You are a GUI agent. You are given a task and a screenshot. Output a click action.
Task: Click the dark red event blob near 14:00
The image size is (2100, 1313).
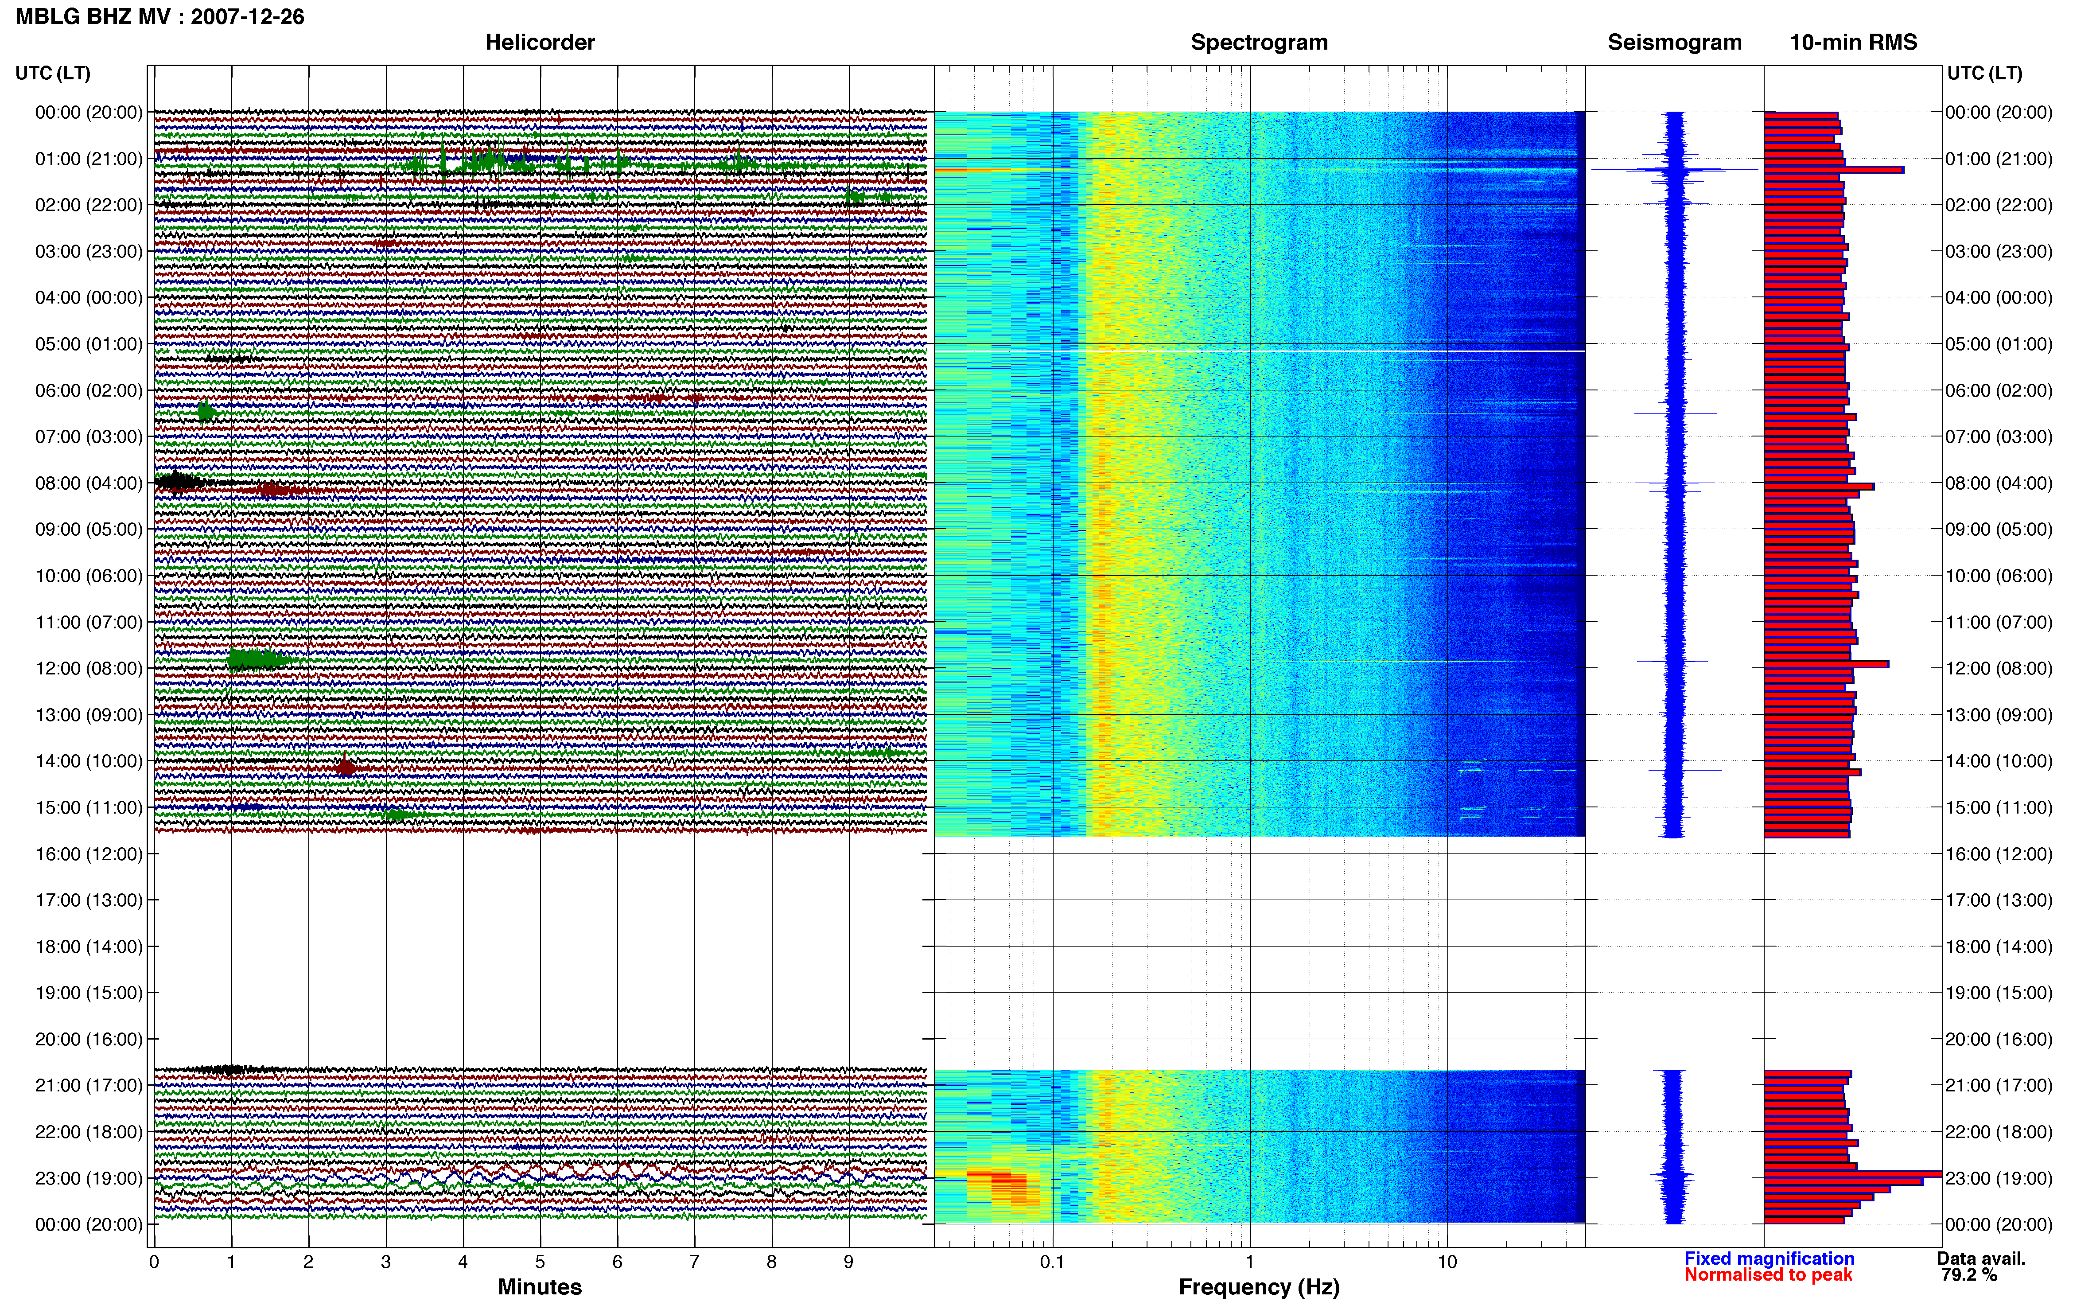tap(346, 767)
